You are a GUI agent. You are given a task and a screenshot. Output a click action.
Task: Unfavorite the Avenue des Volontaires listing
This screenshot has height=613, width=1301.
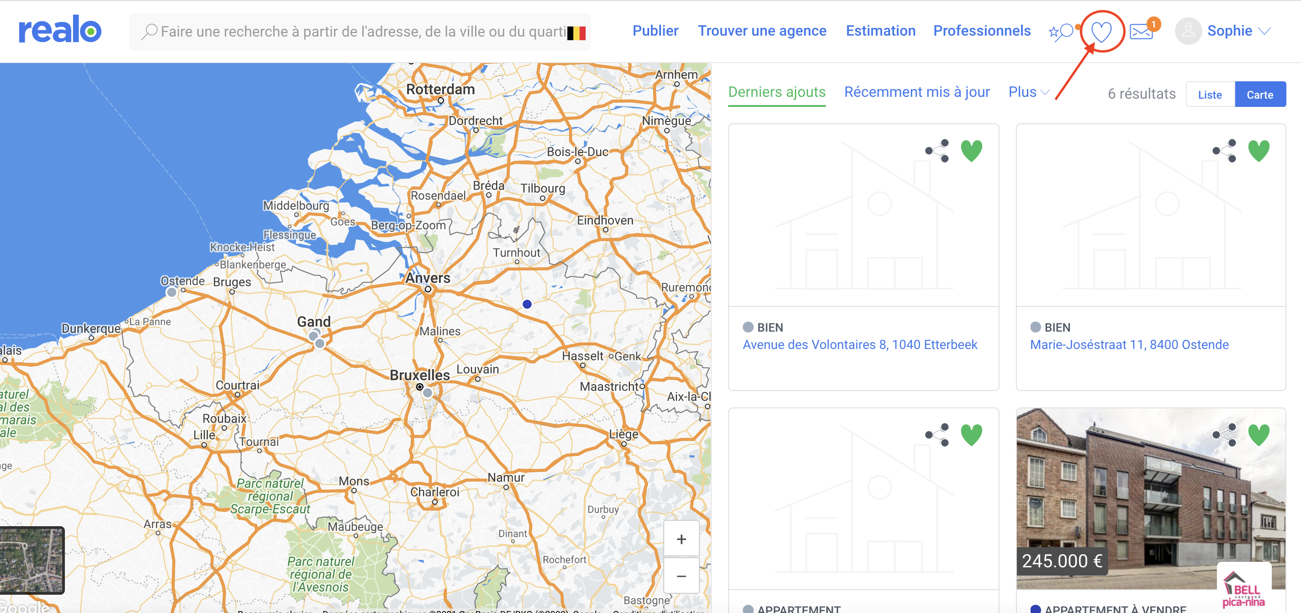coord(971,150)
